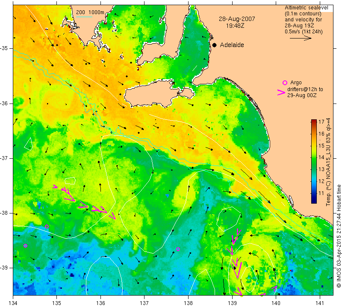This screenshot has width=342, height=308.
Task: Click colorbar tick label '12'
Action: 321,181
